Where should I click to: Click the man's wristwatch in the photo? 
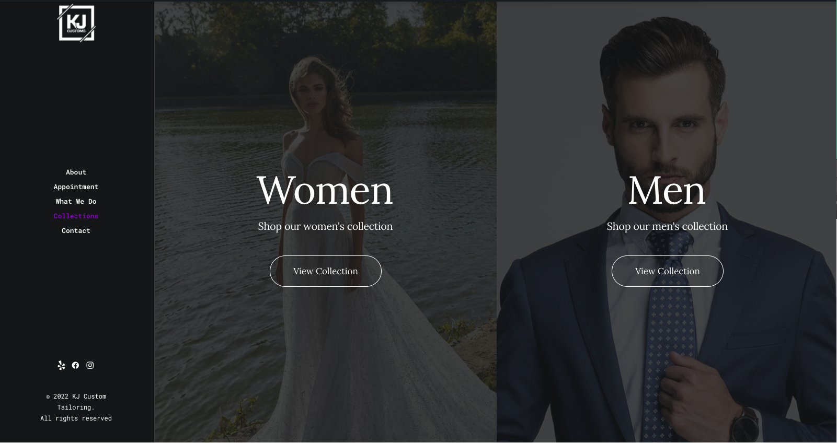(x=745, y=426)
